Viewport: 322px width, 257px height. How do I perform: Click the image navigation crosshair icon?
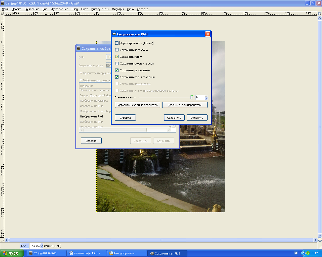click(320, 240)
